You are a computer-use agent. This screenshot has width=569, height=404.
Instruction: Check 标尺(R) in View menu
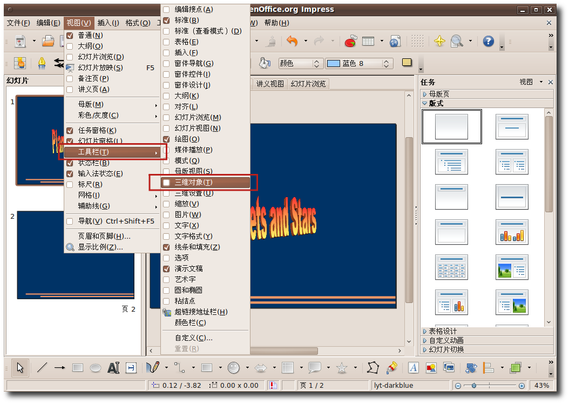pos(70,184)
